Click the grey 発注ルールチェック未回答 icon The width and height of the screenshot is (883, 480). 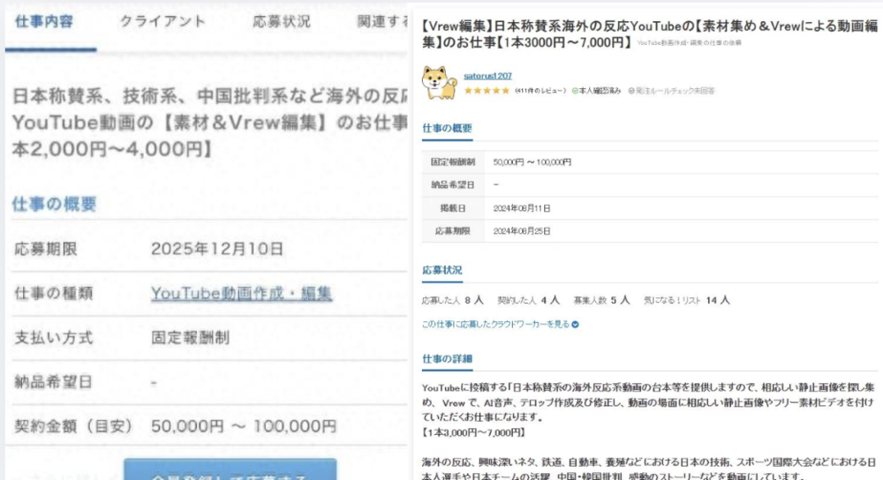pyautogui.click(x=631, y=91)
